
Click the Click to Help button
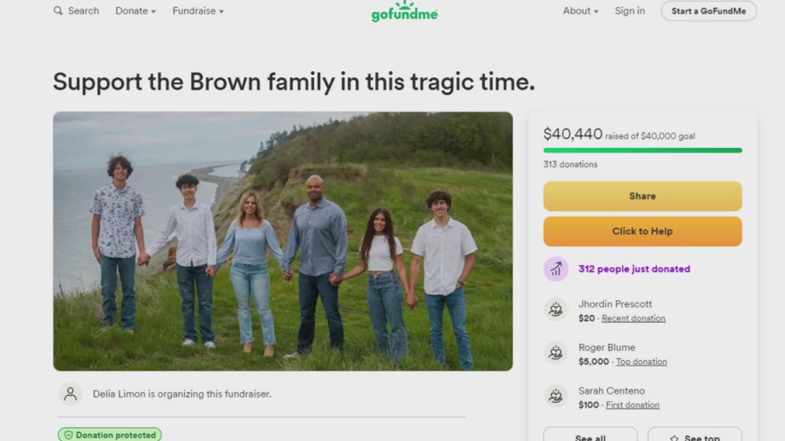coord(642,231)
